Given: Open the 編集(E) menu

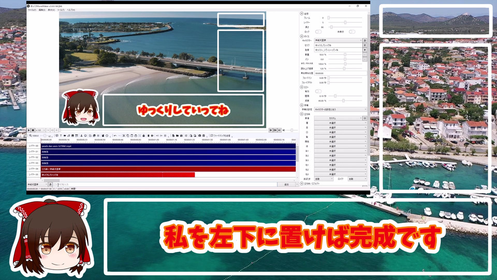Looking at the screenshot, I should 42,10.
